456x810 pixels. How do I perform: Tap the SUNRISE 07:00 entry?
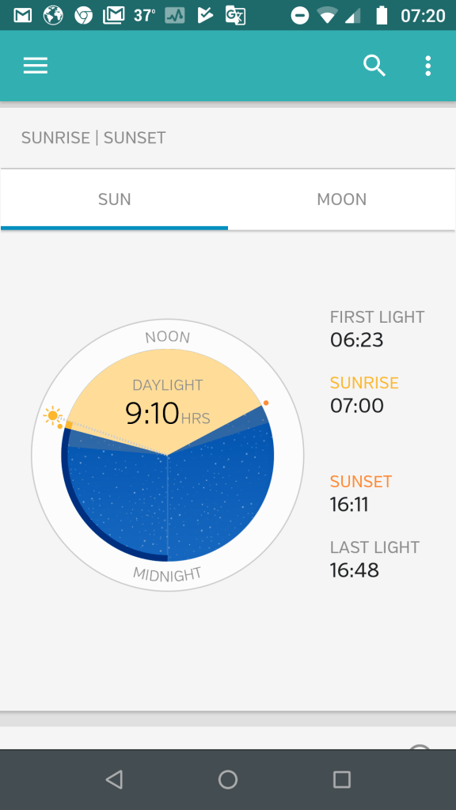tap(364, 394)
